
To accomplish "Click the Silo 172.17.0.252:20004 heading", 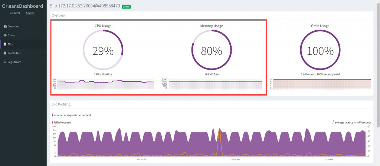I will (85, 6).
